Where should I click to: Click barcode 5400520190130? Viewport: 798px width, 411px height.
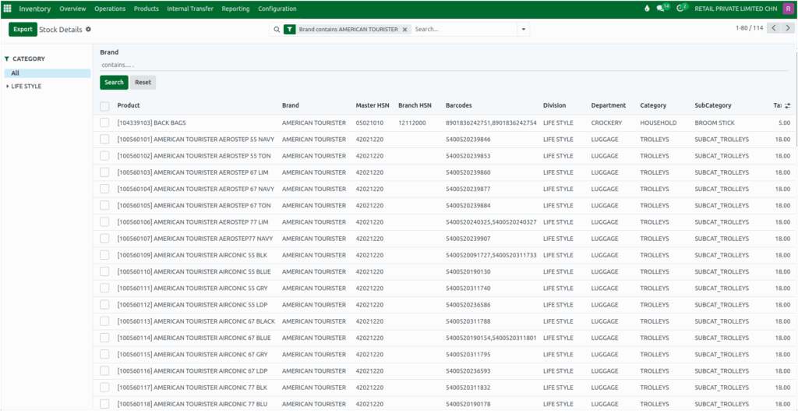click(x=468, y=272)
